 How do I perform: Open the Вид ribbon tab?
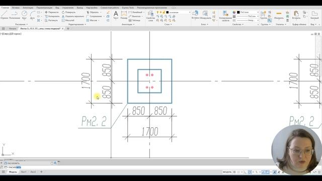click(x=57, y=8)
